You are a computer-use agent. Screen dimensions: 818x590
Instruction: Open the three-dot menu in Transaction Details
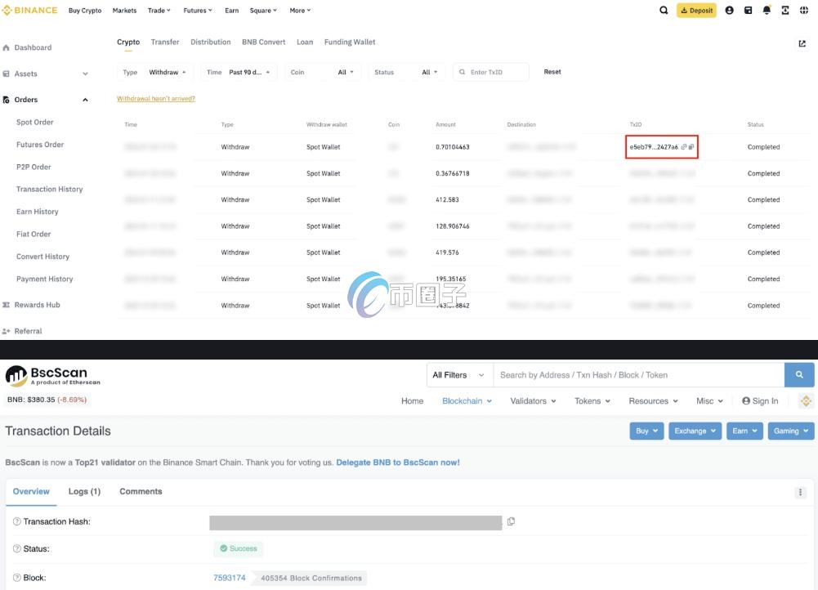800,493
